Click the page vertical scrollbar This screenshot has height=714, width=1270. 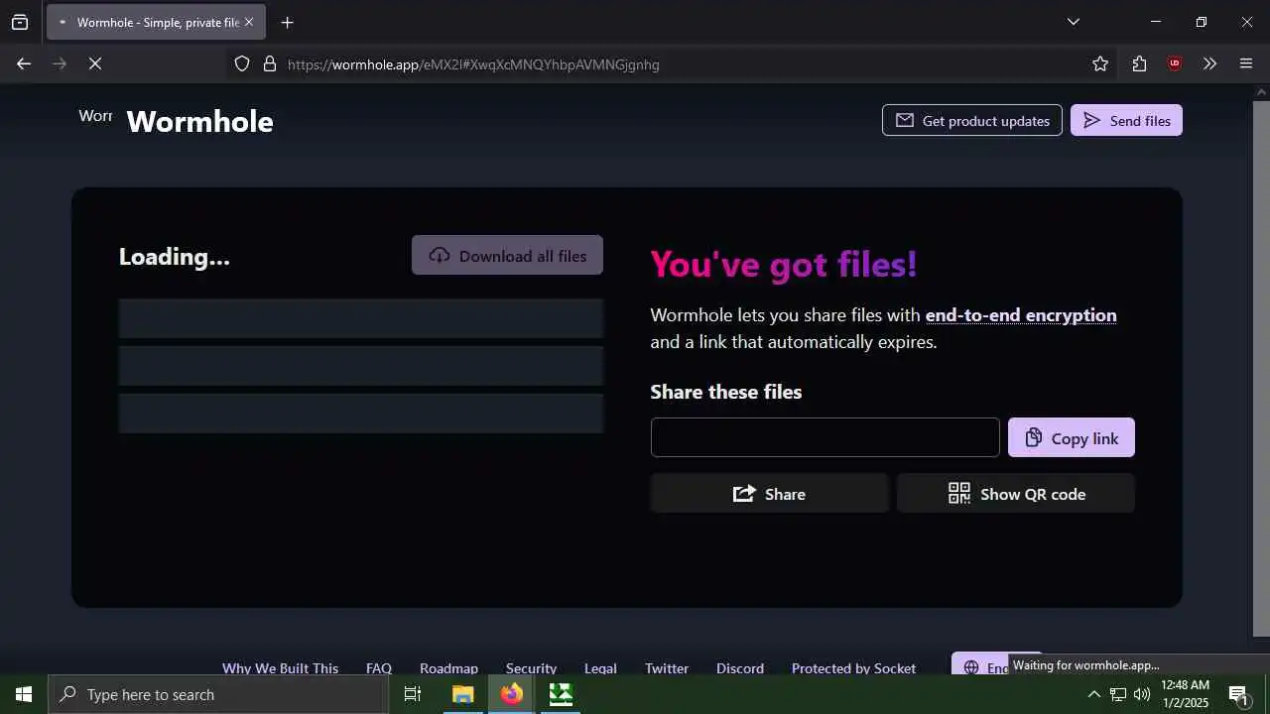(x=1261, y=367)
